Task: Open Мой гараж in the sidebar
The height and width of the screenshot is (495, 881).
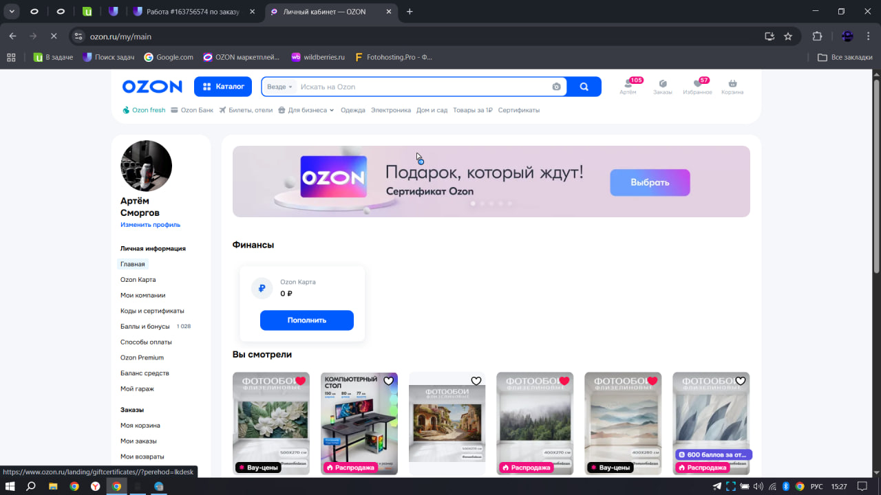Action: tap(138, 389)
